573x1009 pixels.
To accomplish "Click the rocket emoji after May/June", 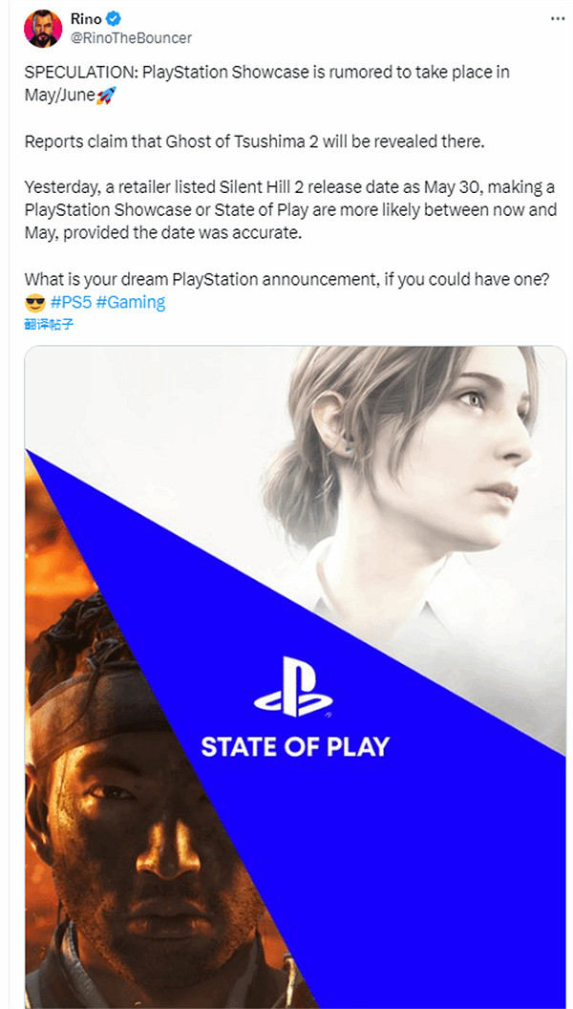I will [x=105, y=97].
